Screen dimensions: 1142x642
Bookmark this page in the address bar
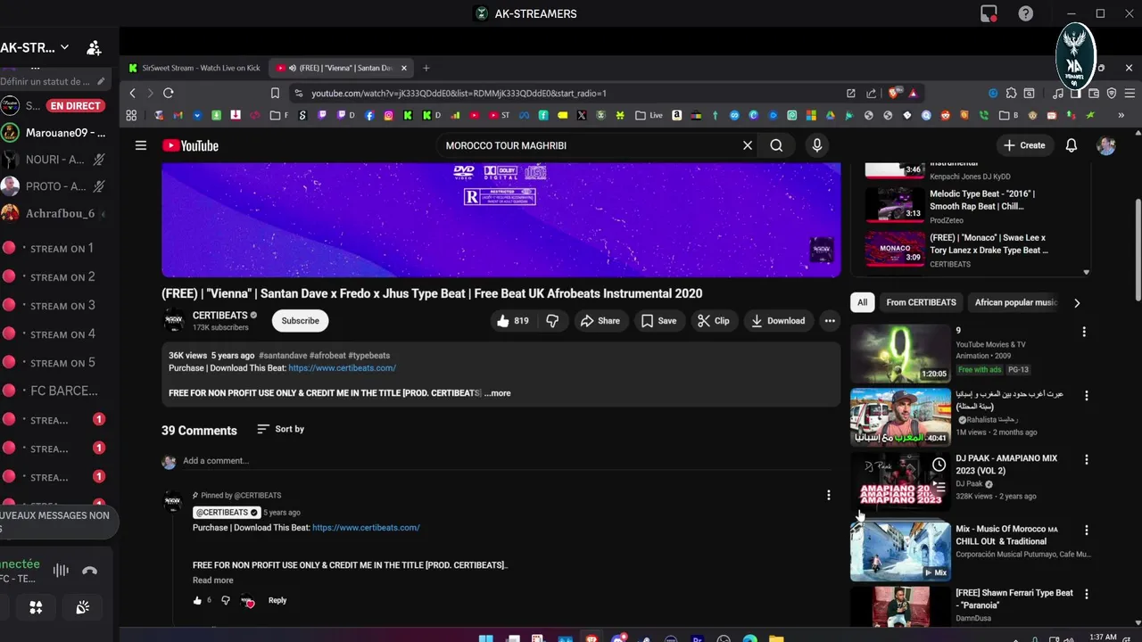275,93
